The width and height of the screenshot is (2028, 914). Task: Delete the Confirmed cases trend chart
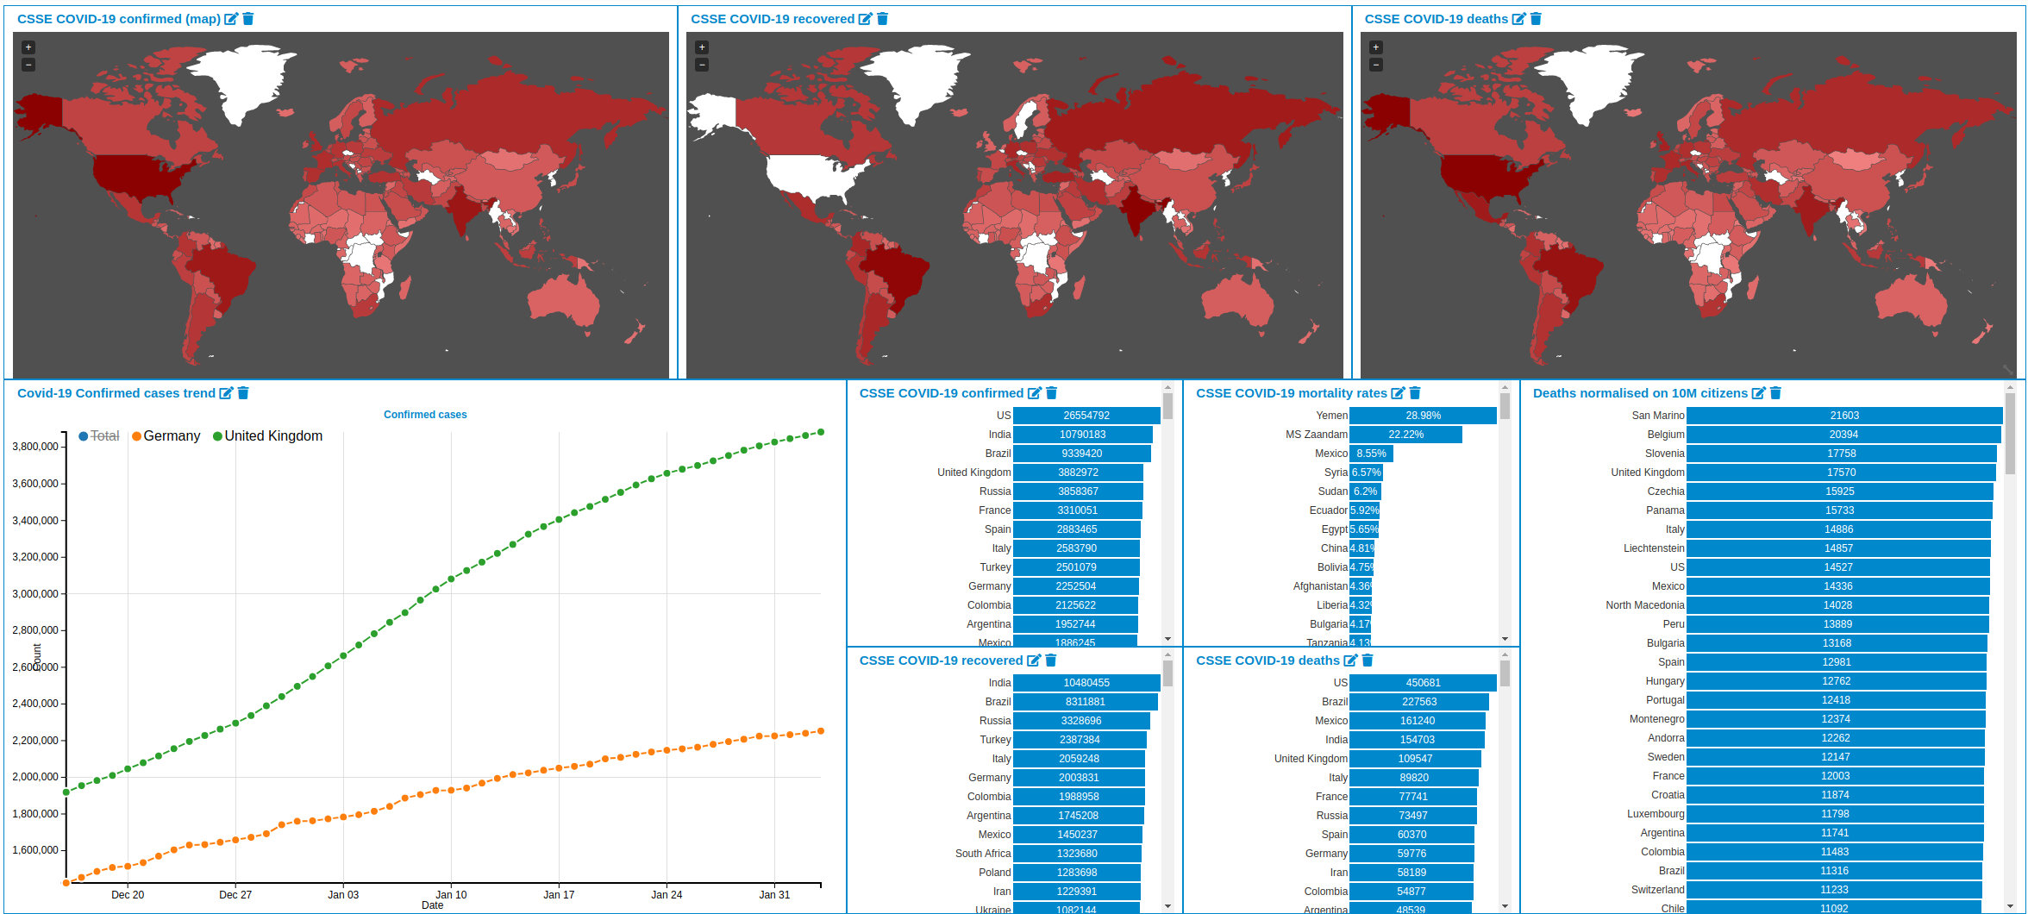(243, 393)
